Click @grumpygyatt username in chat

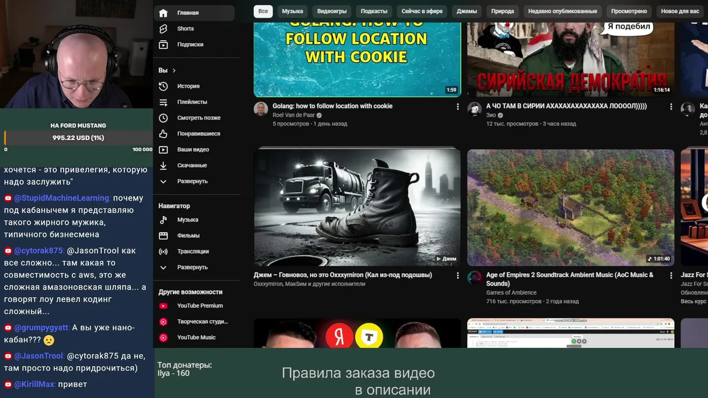(42, 327)
